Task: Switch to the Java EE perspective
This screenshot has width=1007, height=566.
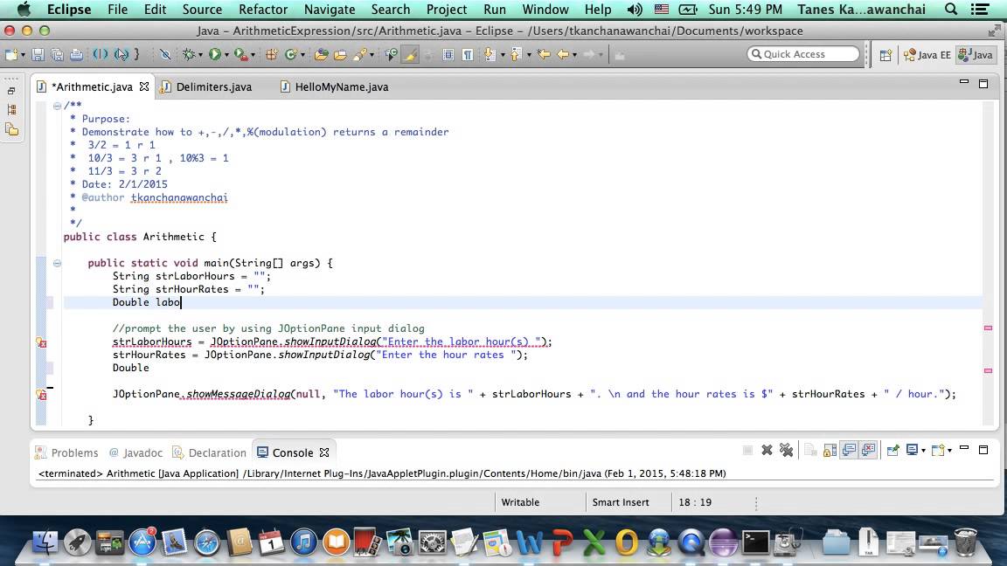Action: [927, 55]
